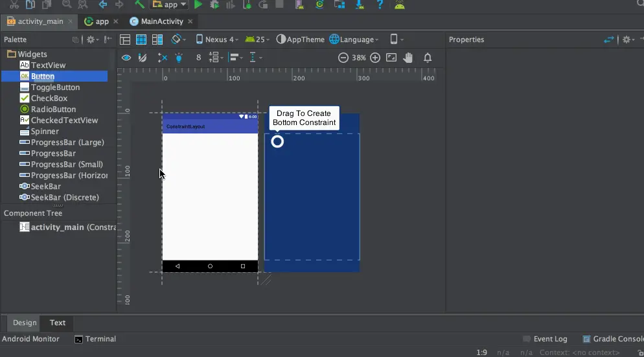Switch to the Text tab
The height and width of the screenshot is (357, 644).
pos(58,323)
